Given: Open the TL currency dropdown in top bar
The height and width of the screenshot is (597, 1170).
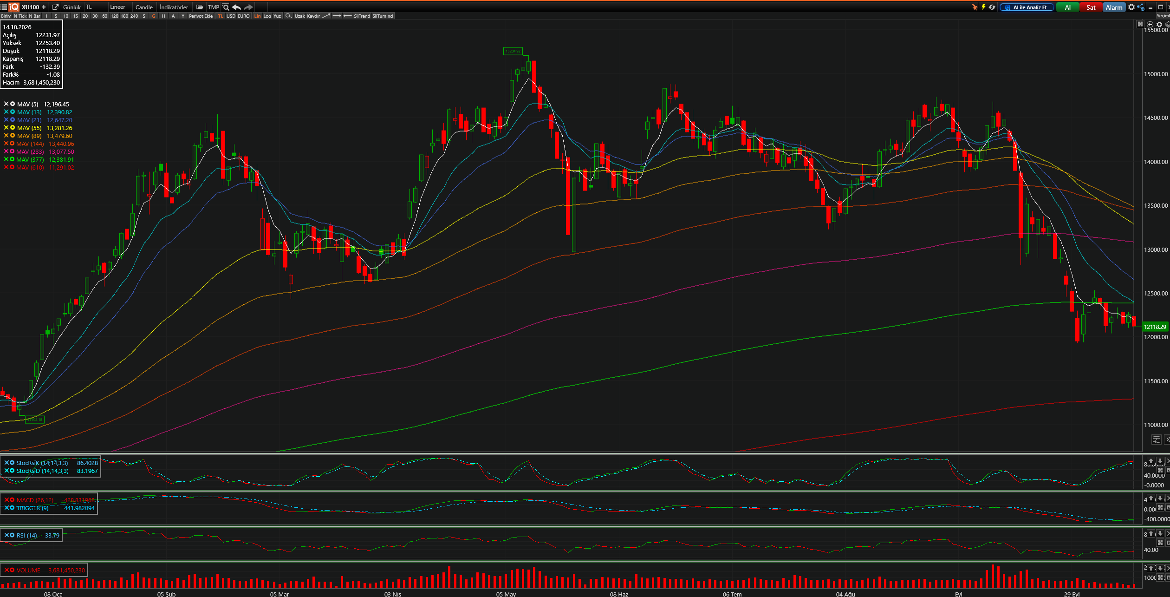Looking at the screenshot, I should (x=95, y=7).
